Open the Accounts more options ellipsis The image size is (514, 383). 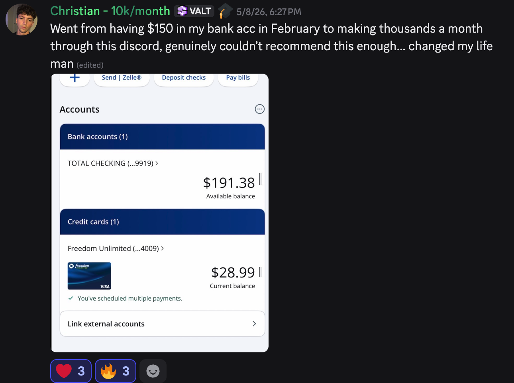(x=259, y=109)
